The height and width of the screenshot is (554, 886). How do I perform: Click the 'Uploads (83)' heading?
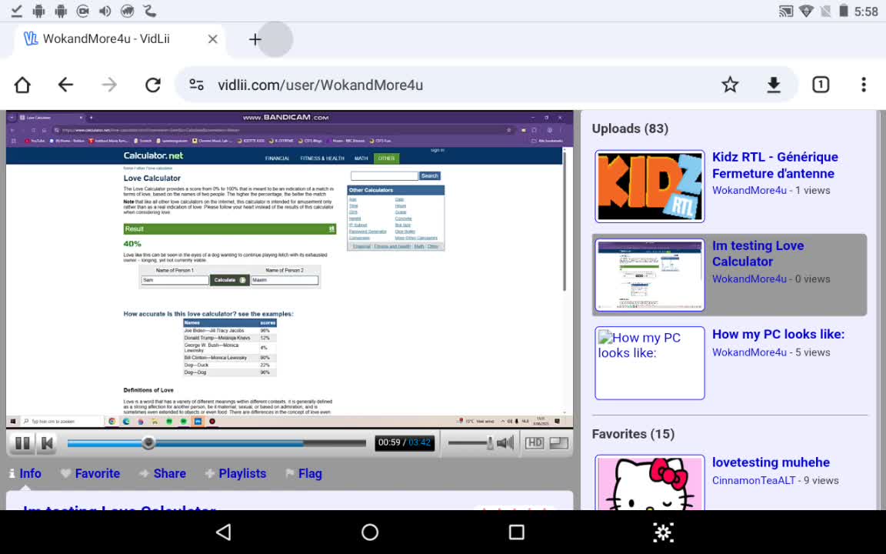pos(630,129)
